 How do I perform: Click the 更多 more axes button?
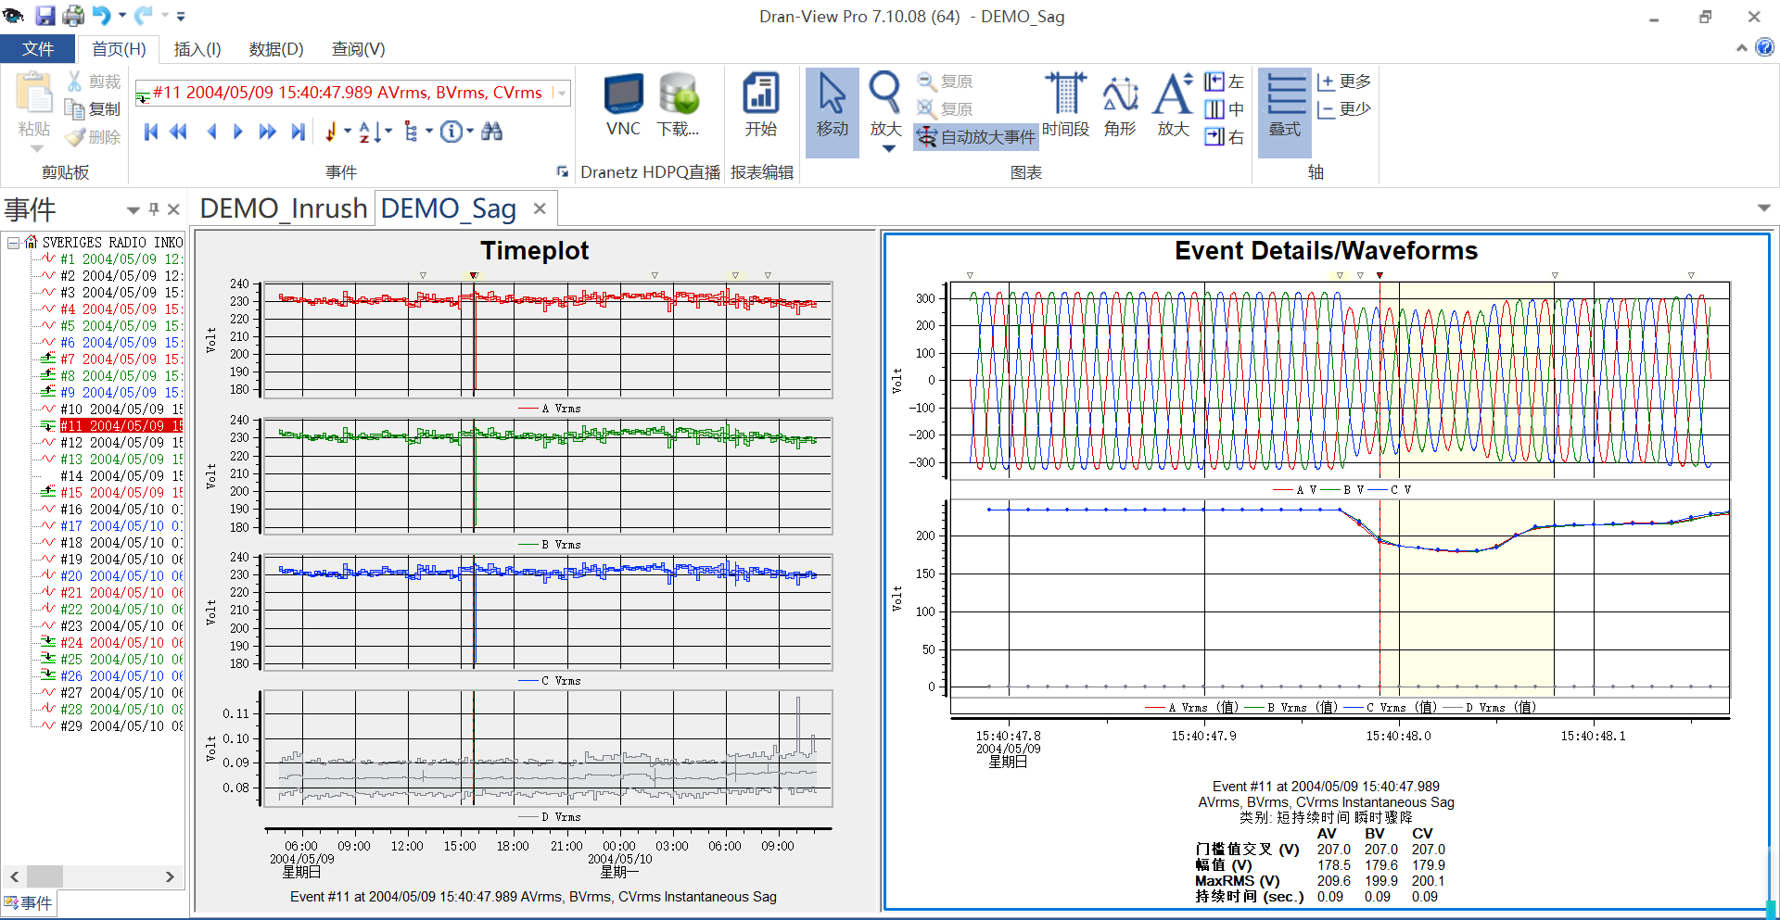[1343, 82]
